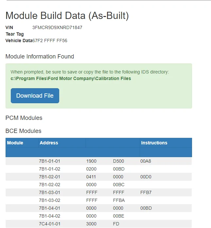This screenshot has height=228, width=211.
Task: Click the 00A8 data value
Action: (x=146, y=161)
